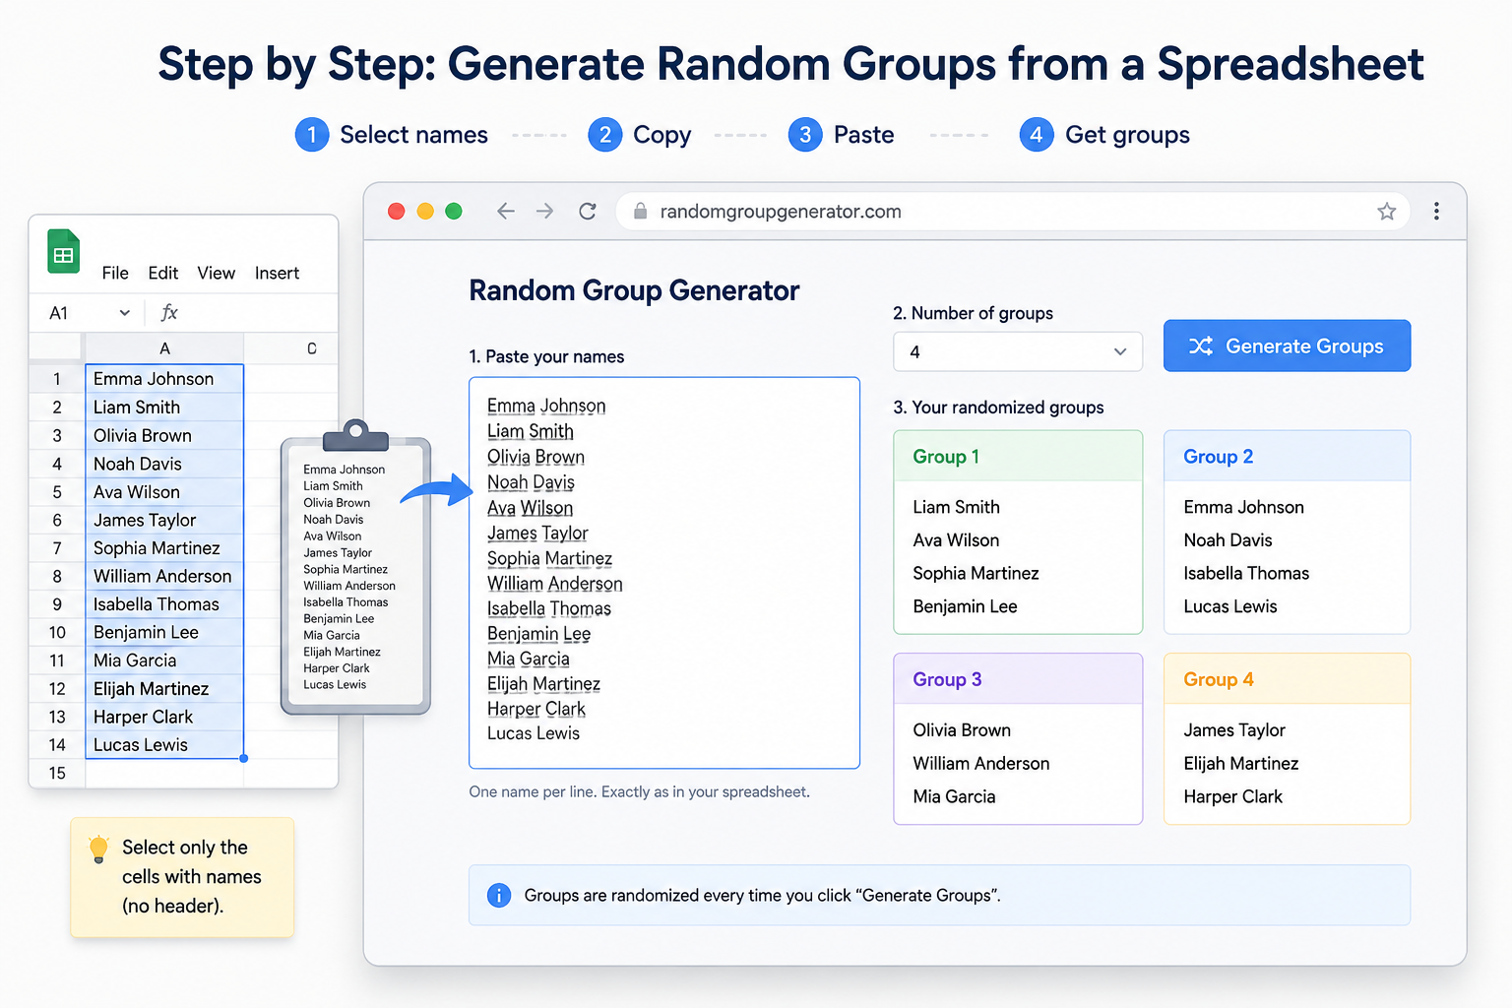This screenshot has height=1008, width=1512.
Task: Expand the A1 name box dropdown
Action: pos(125,313)
